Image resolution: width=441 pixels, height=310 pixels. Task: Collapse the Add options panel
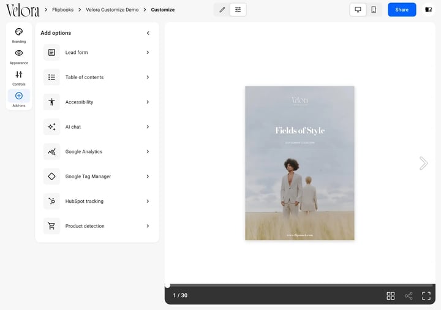(x=148, y=33)
